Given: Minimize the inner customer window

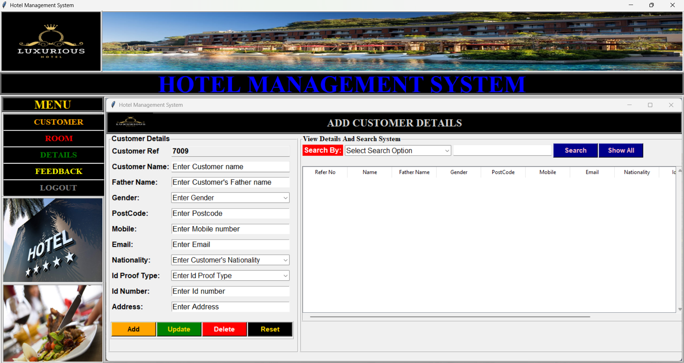Looking at the screenshot, I should click(x=629, y=105).
